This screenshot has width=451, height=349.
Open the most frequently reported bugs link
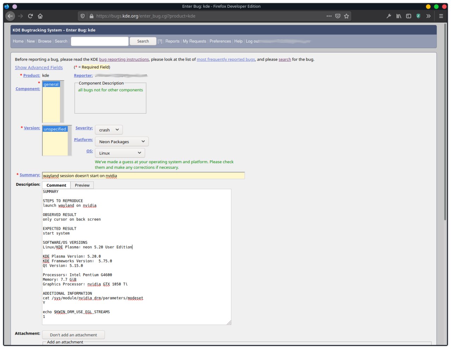(x=226, y=59)
